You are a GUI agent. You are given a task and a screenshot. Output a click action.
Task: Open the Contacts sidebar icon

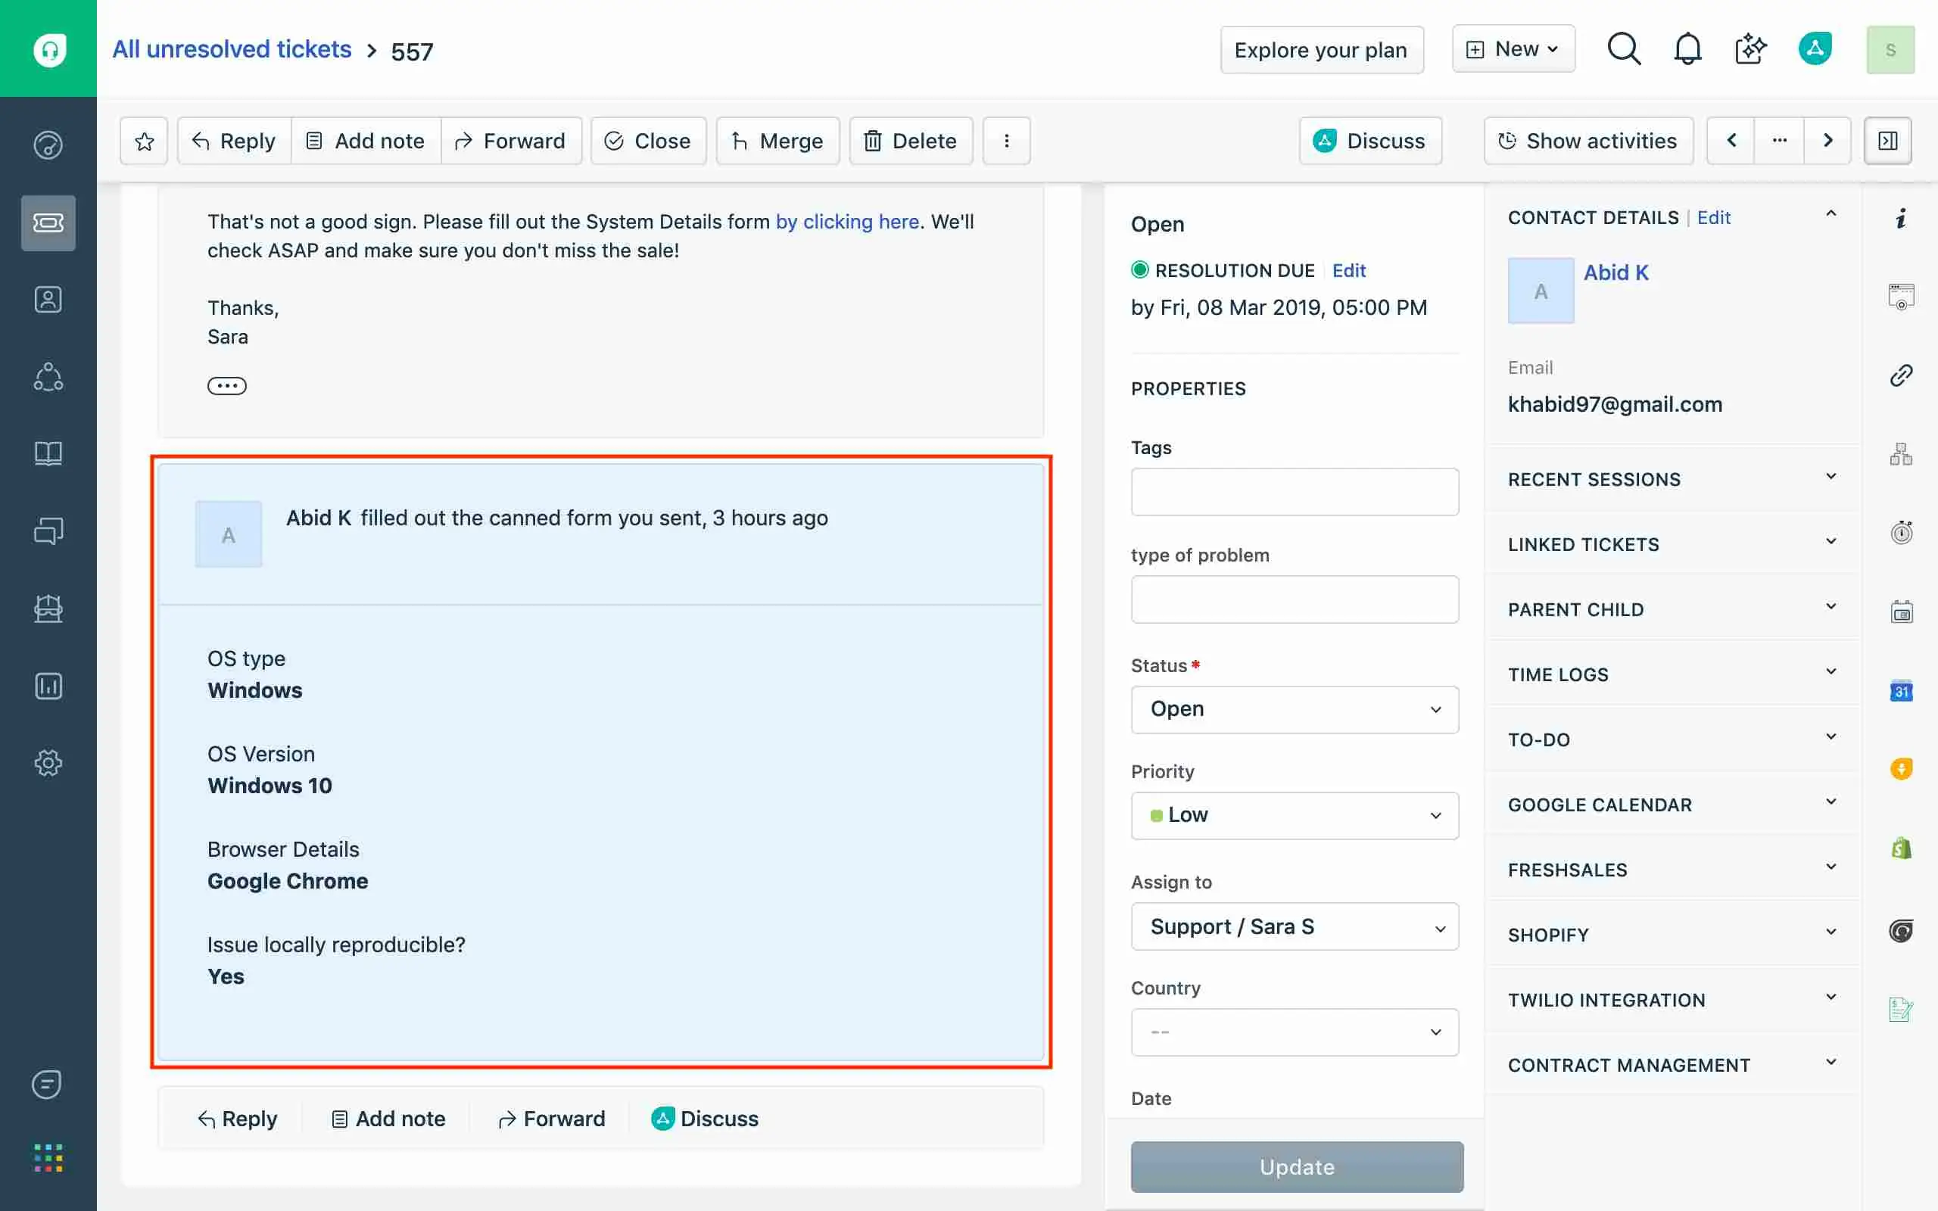point(48,300)
